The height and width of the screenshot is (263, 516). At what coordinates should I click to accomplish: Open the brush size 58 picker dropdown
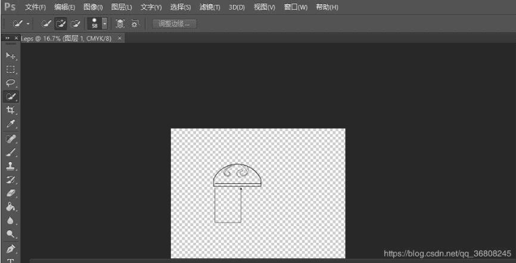point(105,24)
